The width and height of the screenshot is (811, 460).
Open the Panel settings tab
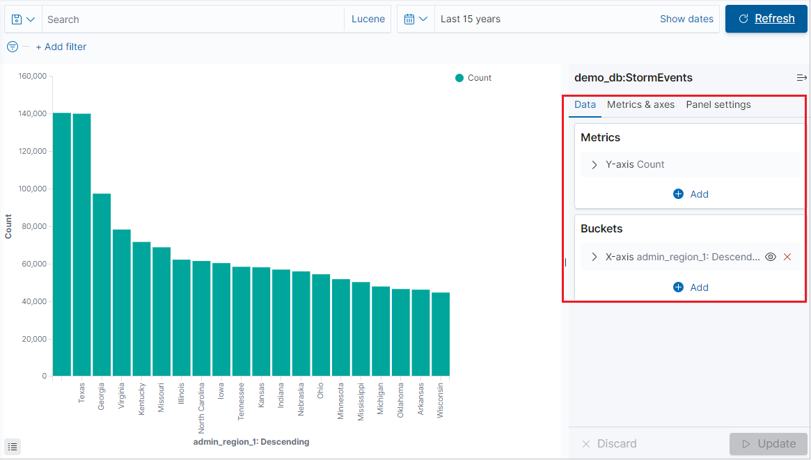click(718, 104)
